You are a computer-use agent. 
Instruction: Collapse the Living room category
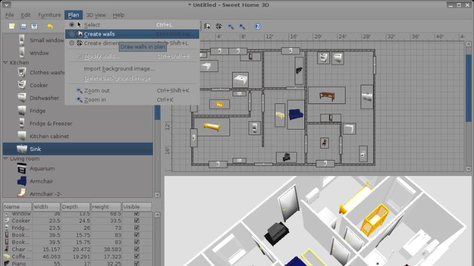[5, 159]
